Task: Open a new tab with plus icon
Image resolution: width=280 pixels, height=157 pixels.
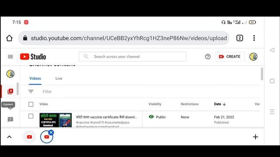Action: tap(255, 137)
